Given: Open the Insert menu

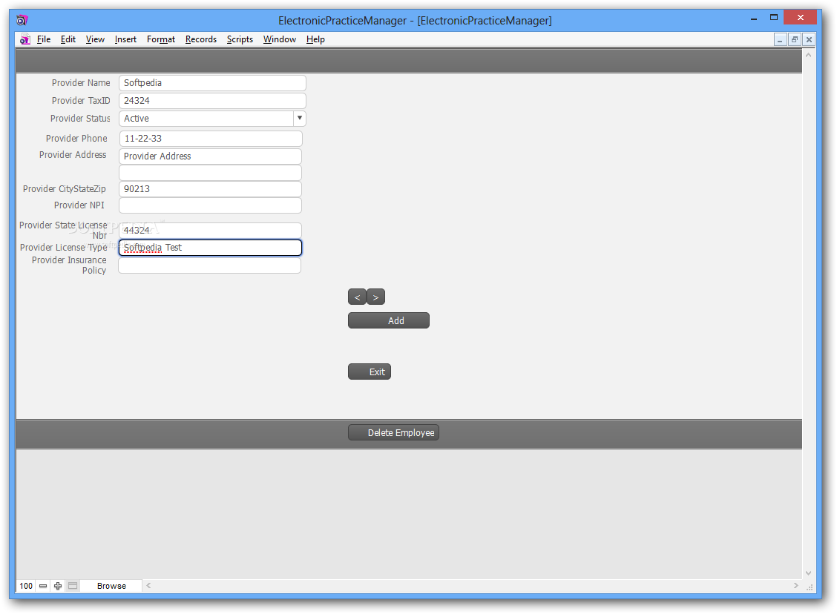Looking at the screenshot, I should click(125, 39).
